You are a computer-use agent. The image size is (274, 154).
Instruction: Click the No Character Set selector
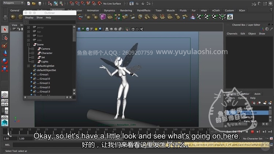[253, 139]
